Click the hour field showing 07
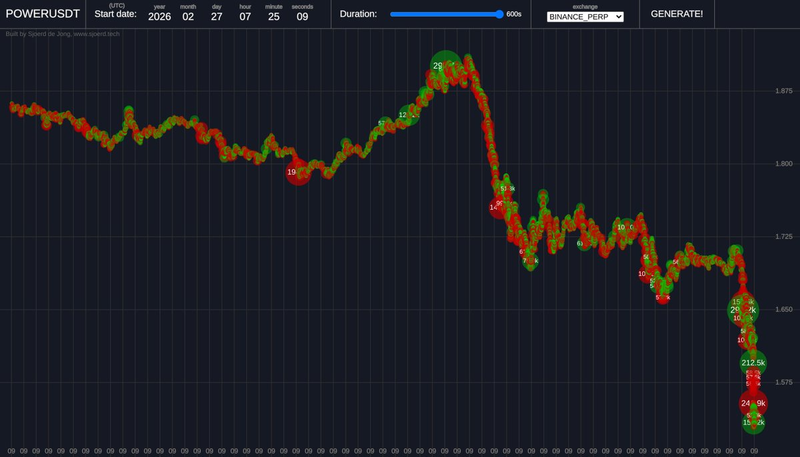 point(245,17)
